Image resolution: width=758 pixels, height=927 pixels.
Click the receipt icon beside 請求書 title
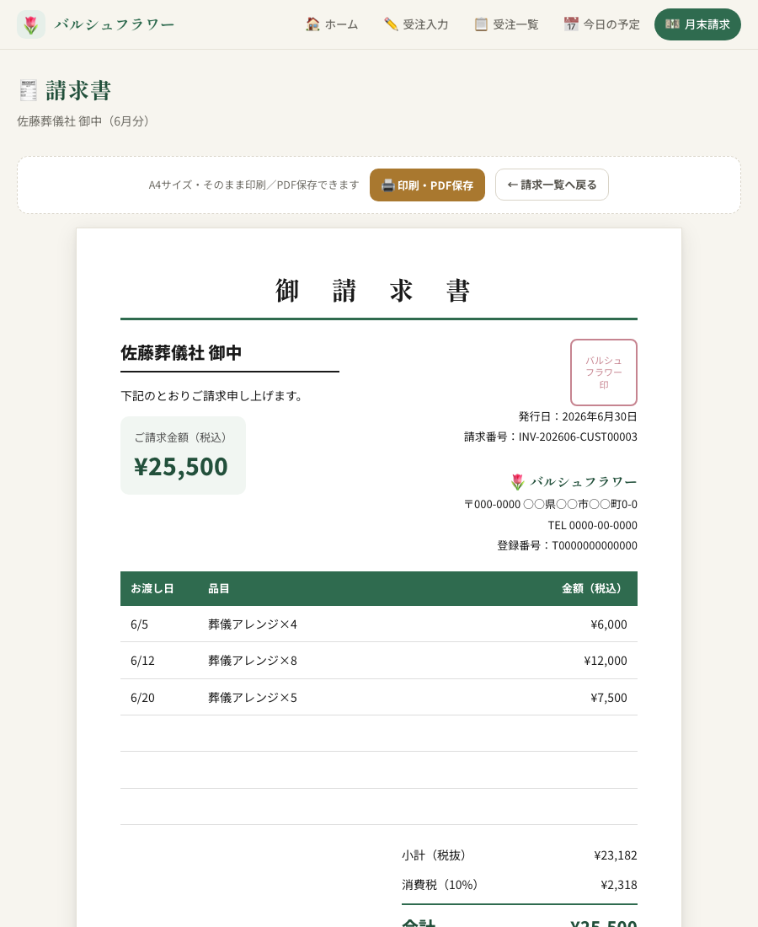29,90
